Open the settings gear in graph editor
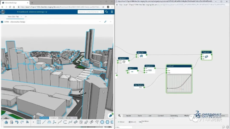 click(x=228, y=127)
